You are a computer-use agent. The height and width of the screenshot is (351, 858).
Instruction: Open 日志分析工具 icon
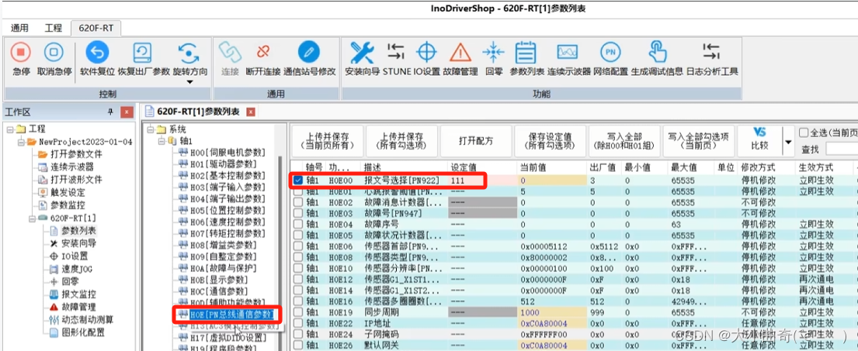(x=711, y=53)
